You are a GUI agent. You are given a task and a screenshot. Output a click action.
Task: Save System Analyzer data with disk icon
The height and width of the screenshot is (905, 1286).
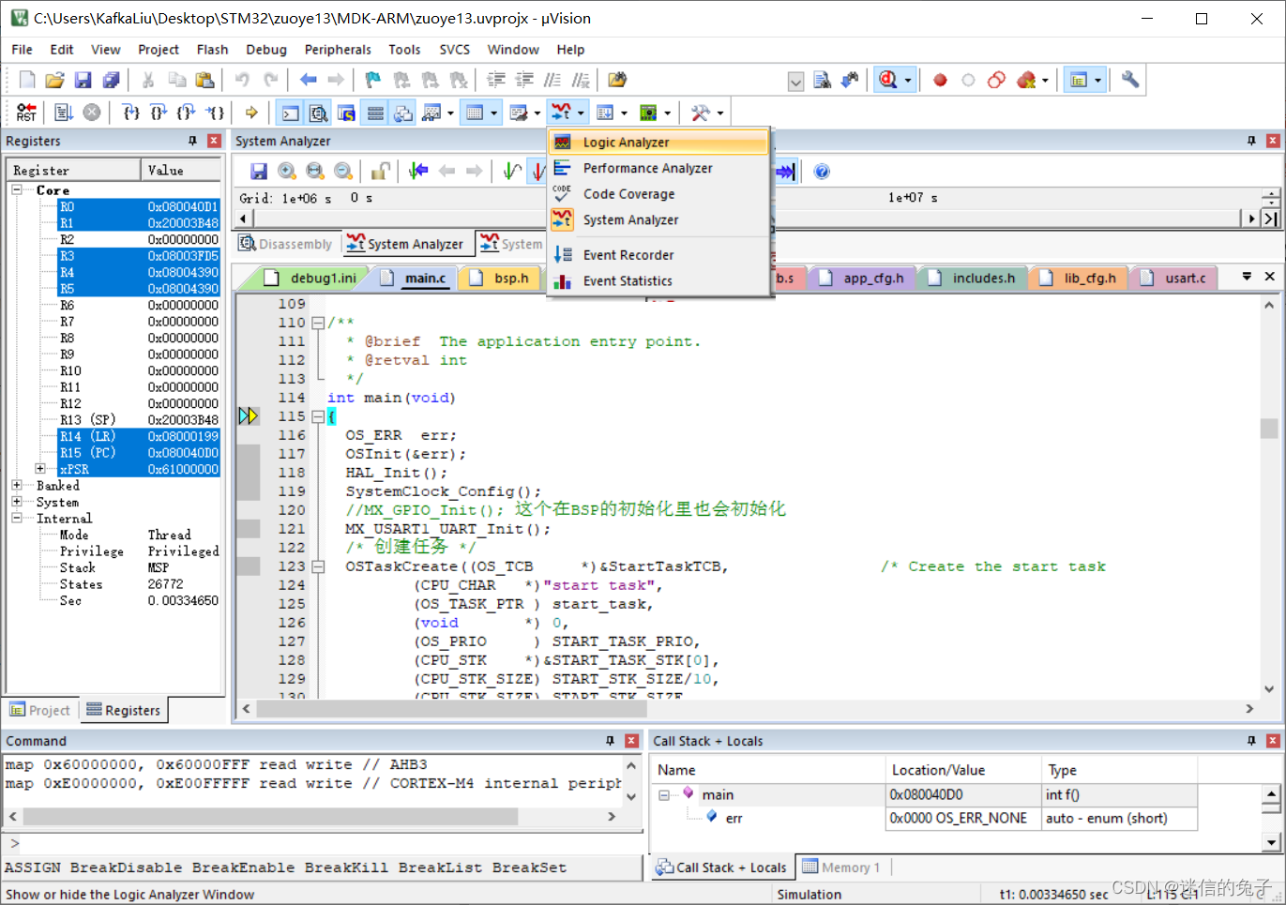coord(259,172)
